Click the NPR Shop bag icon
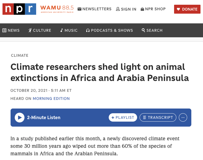Screen dimensions: 203x160 (142, 9)
